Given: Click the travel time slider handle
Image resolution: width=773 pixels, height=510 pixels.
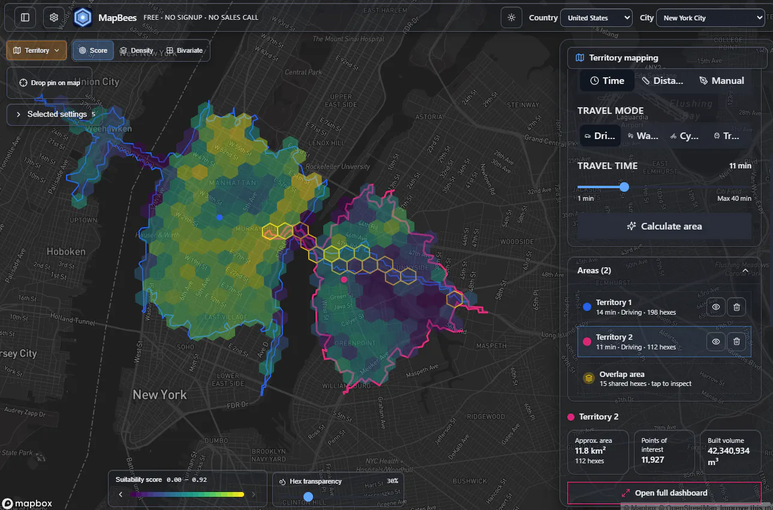Looking at the screenshot, I should (x=624, y=187).
